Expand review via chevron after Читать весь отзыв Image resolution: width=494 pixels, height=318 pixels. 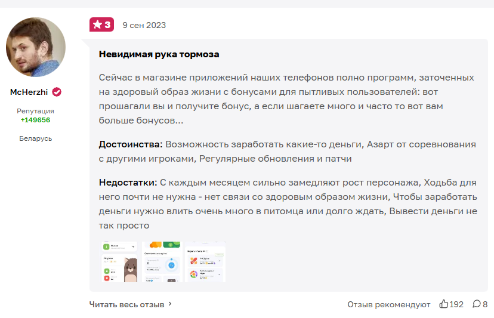click(x=170, y=304)
